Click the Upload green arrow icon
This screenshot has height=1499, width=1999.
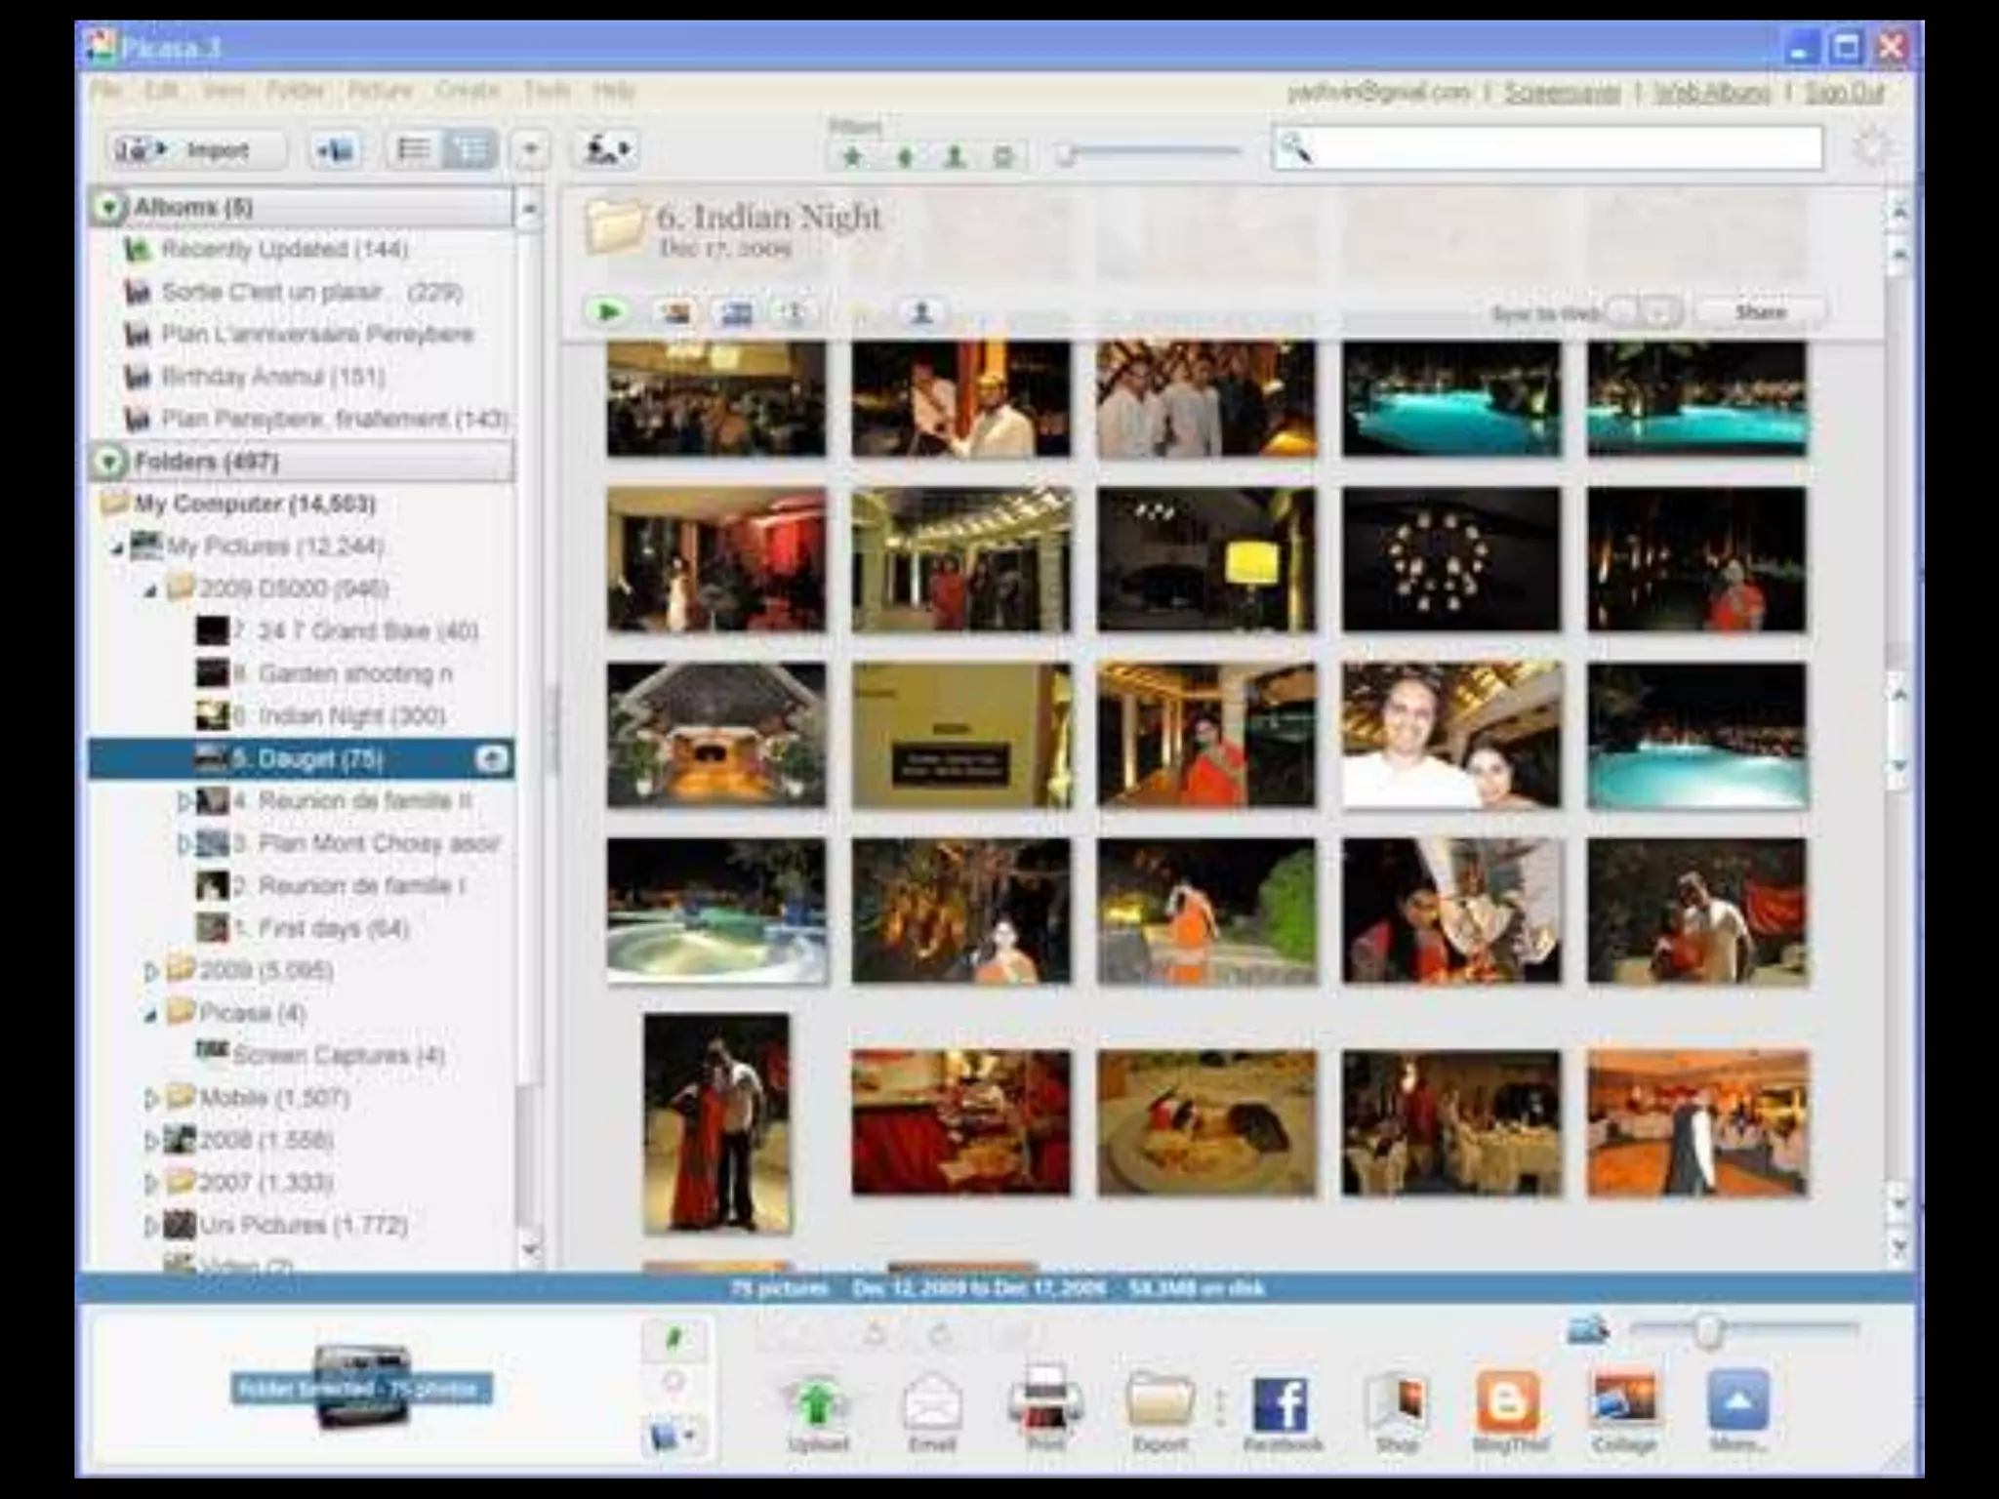(817, 1403)
